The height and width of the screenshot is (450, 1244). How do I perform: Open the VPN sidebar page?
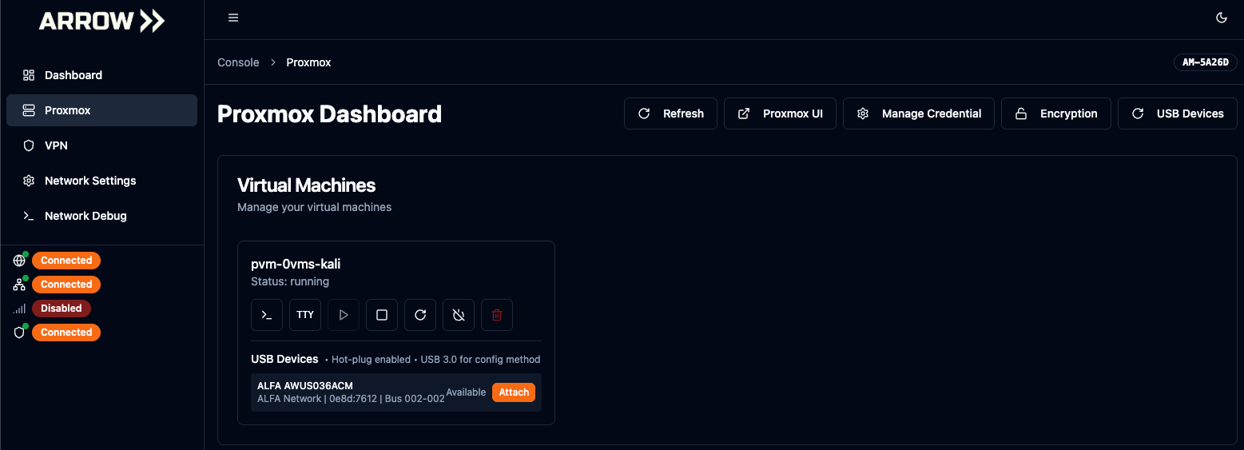[x=101, y=145]
